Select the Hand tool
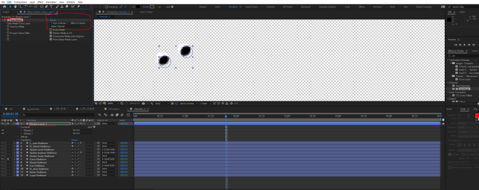This screenshot has height=190, width=479. pos(15,6)
